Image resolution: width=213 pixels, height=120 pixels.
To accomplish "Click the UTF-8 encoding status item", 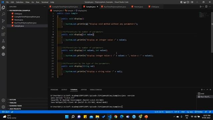I will coord(177,112).
